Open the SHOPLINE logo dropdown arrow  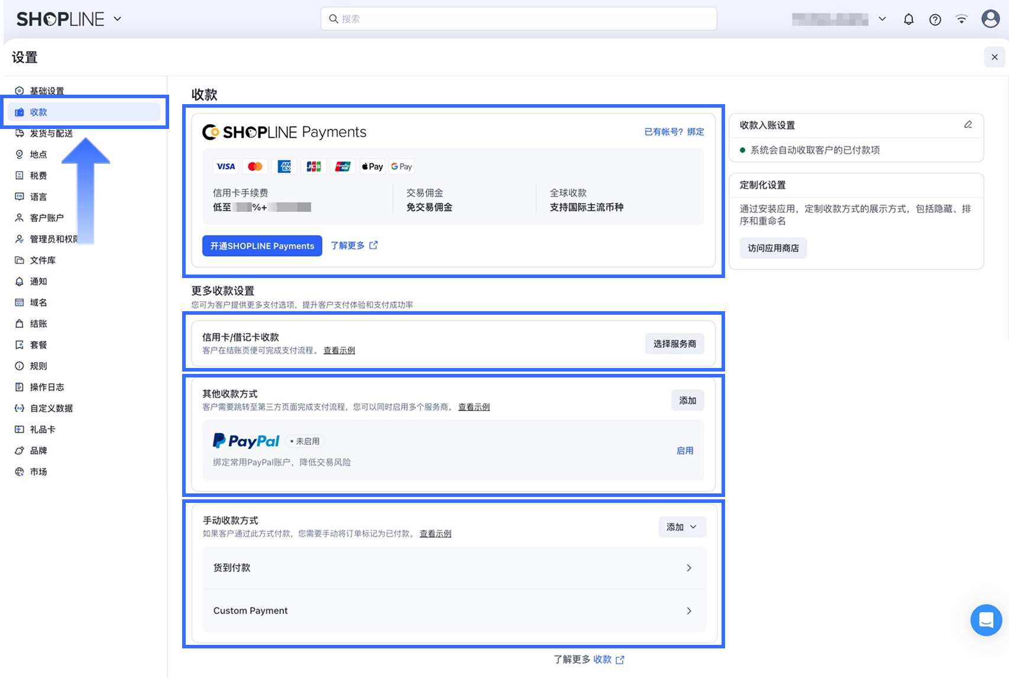click(117, 19)
